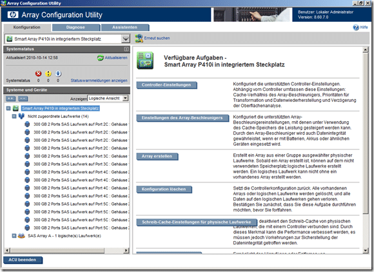
Task: Click the blue informational status icon
Action: pyautogui.click(x=58, y=73)
